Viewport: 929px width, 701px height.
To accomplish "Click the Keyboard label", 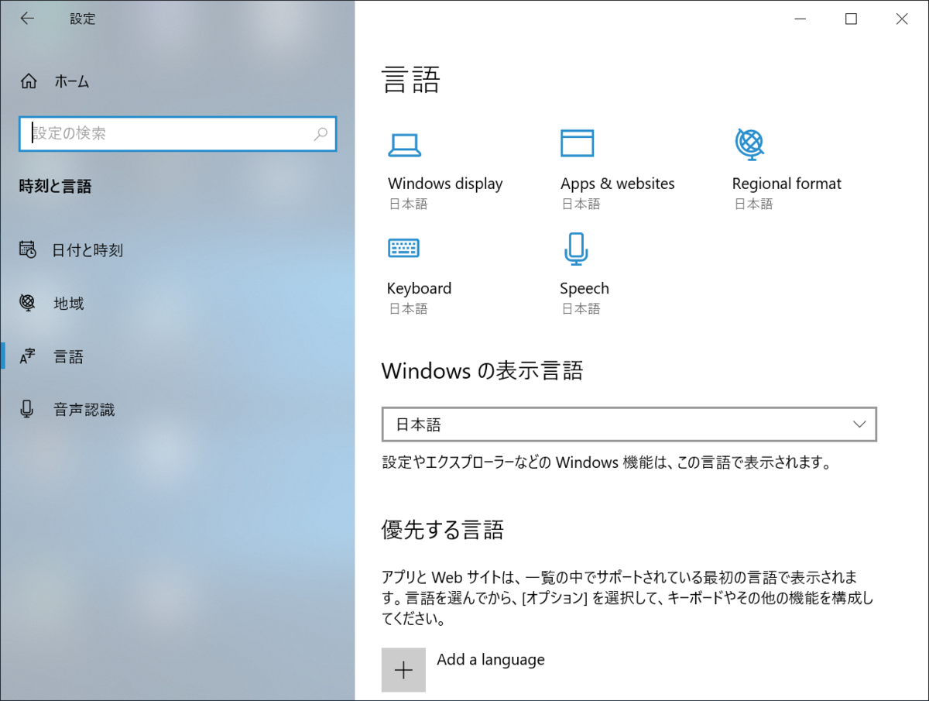I will pos(419,288).
